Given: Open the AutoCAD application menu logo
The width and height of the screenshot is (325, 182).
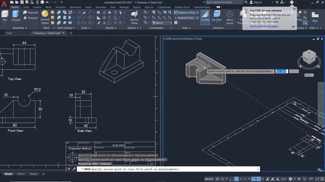Looking at the screenshot, I should [x=4, y=4].
